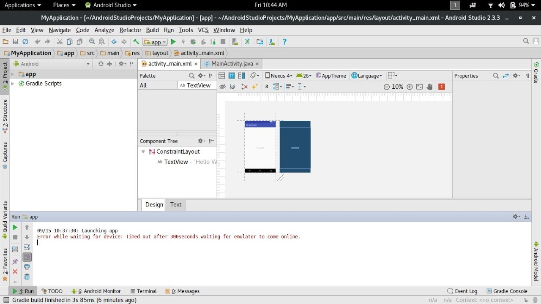Expand the Gradle Scripts tree node
541x304 pixels.
click(13, 84)
